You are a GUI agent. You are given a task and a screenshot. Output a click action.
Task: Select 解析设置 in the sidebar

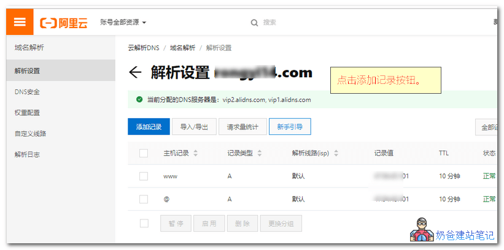coord(61,70)
